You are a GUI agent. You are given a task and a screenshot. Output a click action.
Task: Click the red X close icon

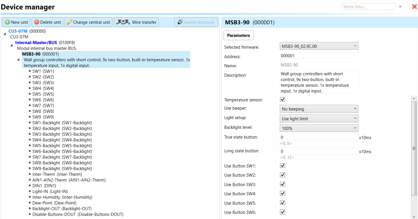414,7
